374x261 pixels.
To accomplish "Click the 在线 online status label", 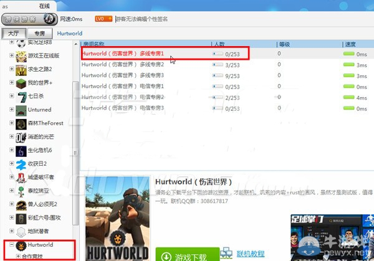I will [44, 6].
